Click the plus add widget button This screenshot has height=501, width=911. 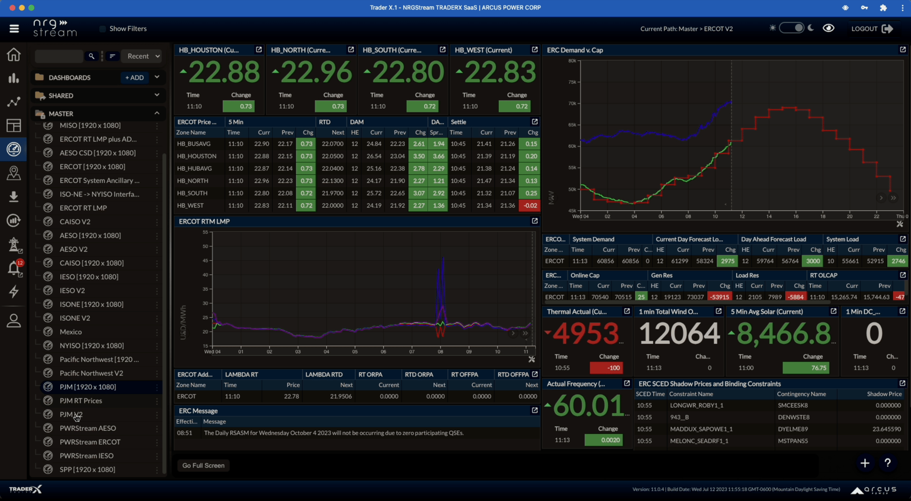(865, 463)
